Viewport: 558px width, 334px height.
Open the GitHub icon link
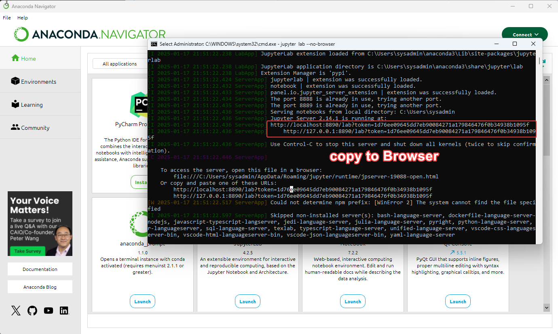[32, 311]
